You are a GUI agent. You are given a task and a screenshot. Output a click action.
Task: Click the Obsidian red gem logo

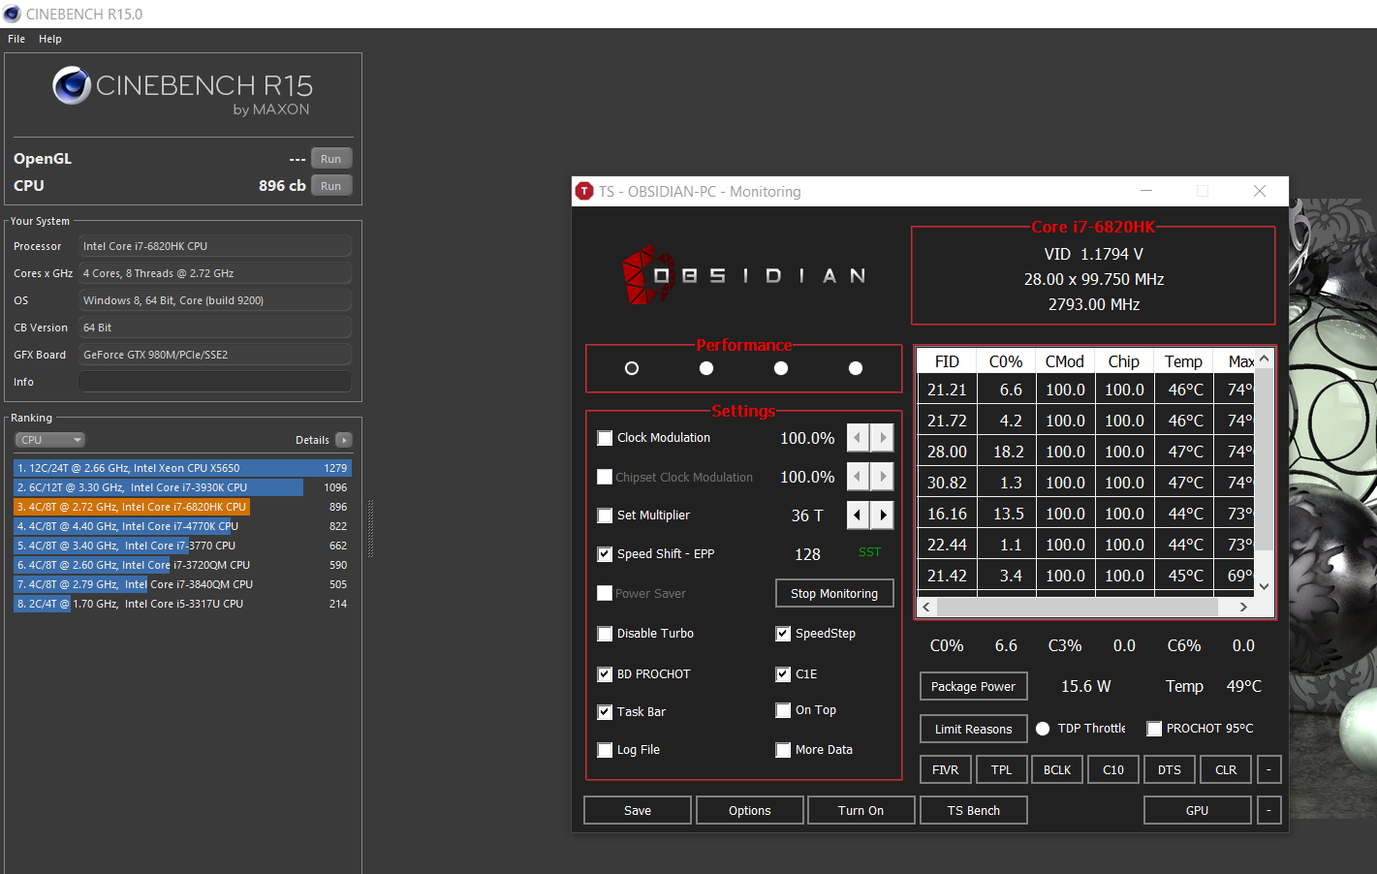(x=648, y=274)
